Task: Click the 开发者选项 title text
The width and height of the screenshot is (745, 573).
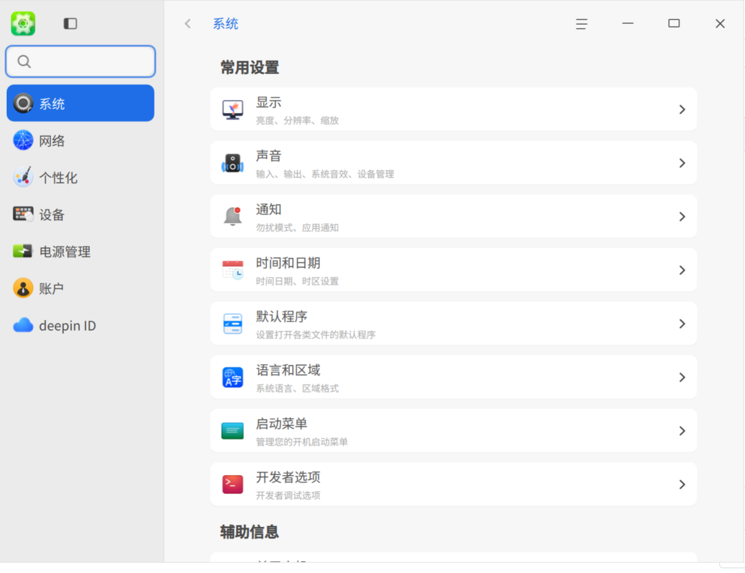Action: (x=288, y=477)
